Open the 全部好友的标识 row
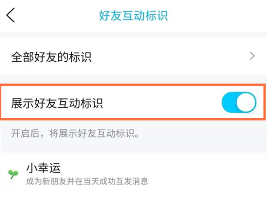267x200 pixels. (133, 56)
